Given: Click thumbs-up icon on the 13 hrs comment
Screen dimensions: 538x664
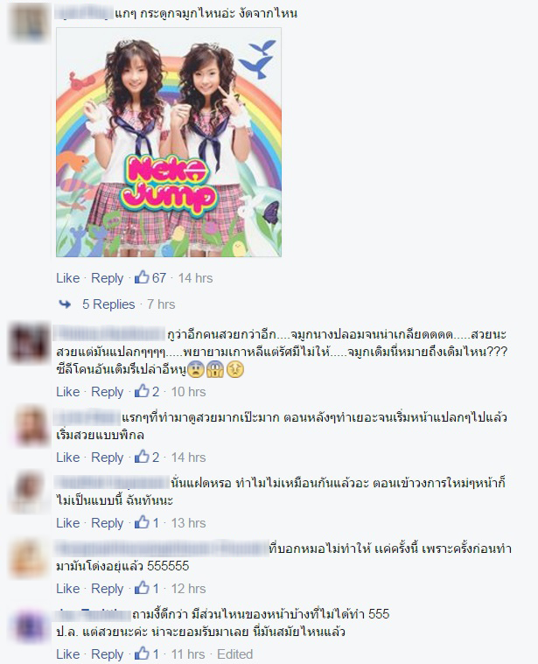Looking at the screenshot, I should (142, 522).
